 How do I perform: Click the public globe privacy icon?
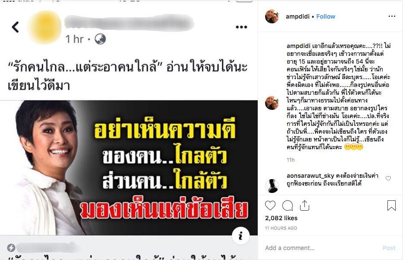tap(100, 39)
